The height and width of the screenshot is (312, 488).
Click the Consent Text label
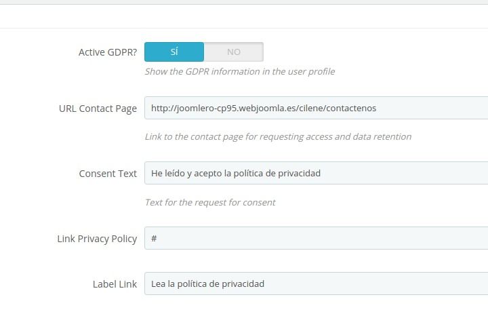click(108, 174)
